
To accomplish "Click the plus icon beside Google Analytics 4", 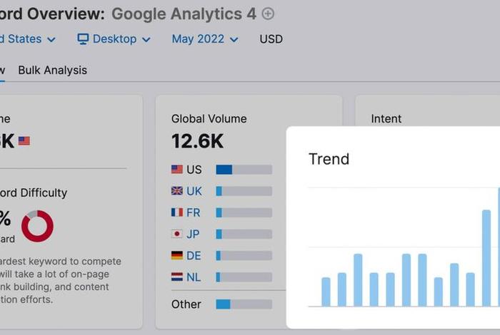I will click(268, 14).
